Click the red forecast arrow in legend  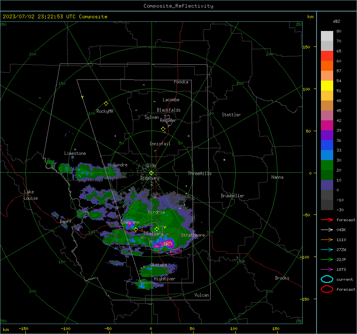(x=327, y=220)
